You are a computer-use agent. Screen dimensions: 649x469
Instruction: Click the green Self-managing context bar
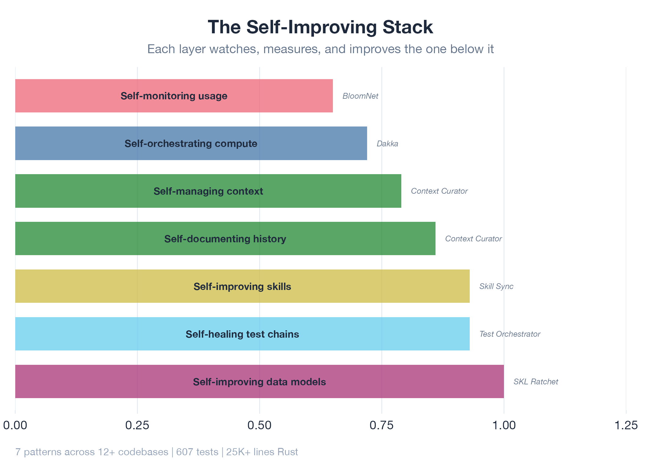pos(208,191)
